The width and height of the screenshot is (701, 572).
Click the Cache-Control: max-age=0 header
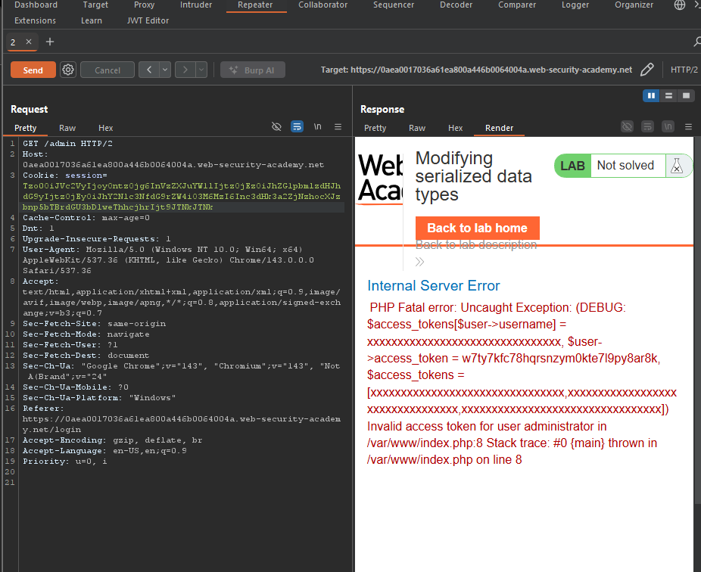coord(86,218)
